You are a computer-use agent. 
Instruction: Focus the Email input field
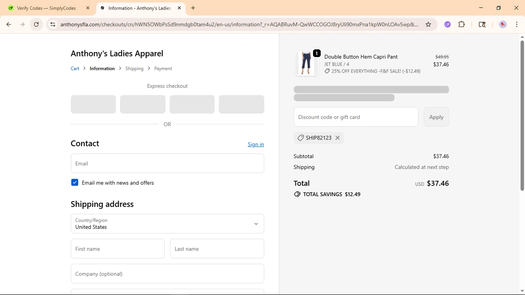pyautogui.click(x=167, y=163)
